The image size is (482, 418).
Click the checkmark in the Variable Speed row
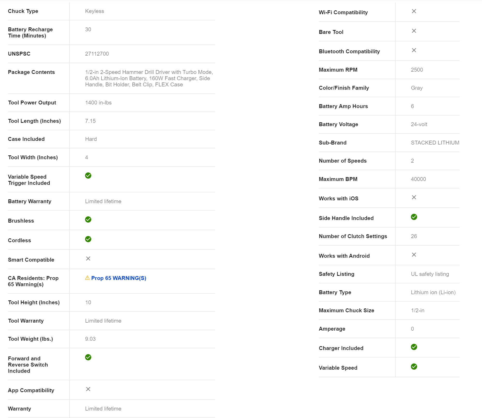414,367
